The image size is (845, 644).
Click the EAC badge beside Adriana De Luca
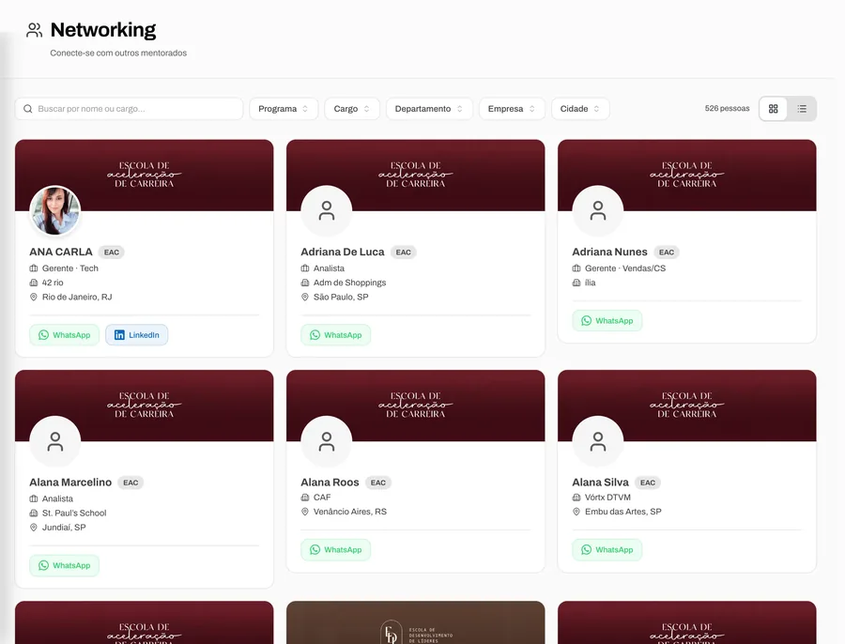click(x=403, y=253)
